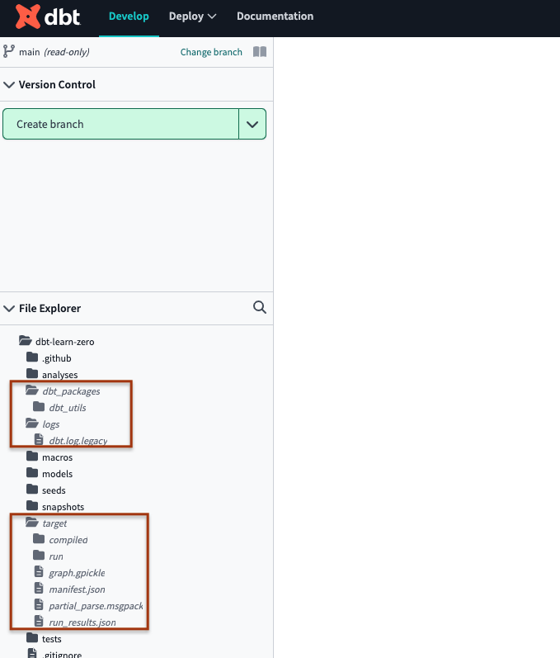Open the Deploy menu

[x=192, y=17]
